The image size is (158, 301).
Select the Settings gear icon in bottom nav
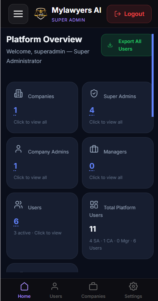click(133, 286)
